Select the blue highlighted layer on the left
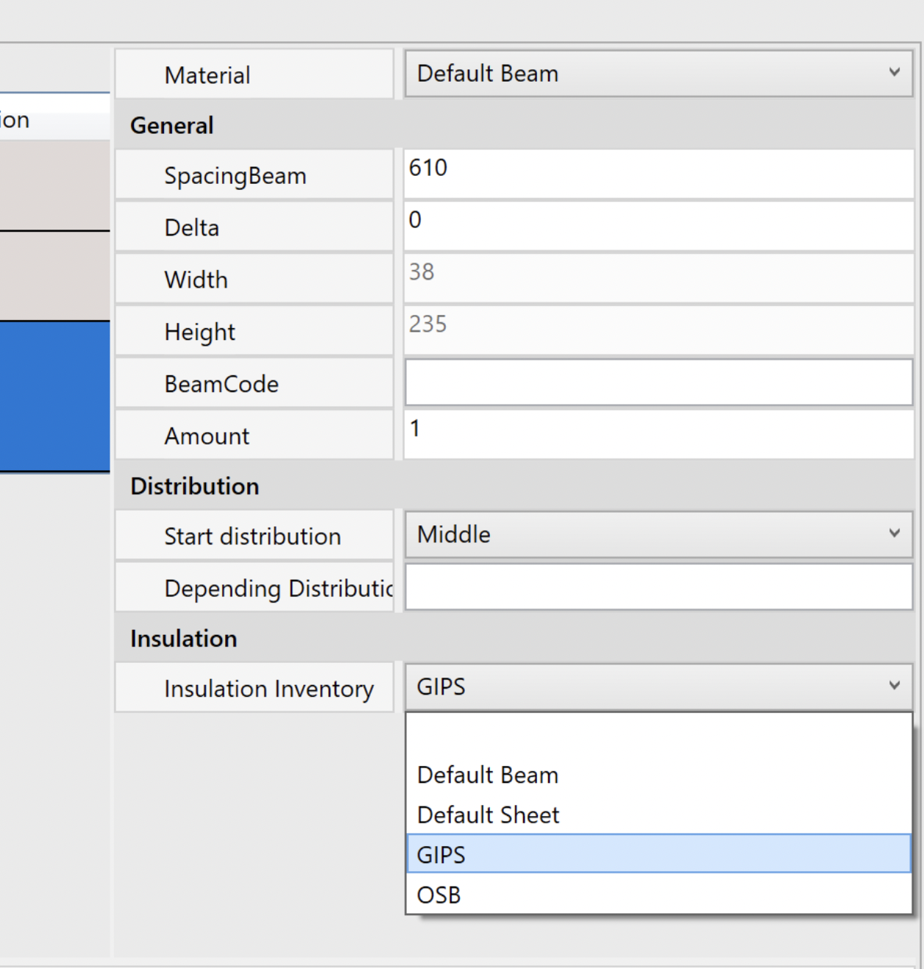The image size is (924, 969). click(x=54, y=396)
